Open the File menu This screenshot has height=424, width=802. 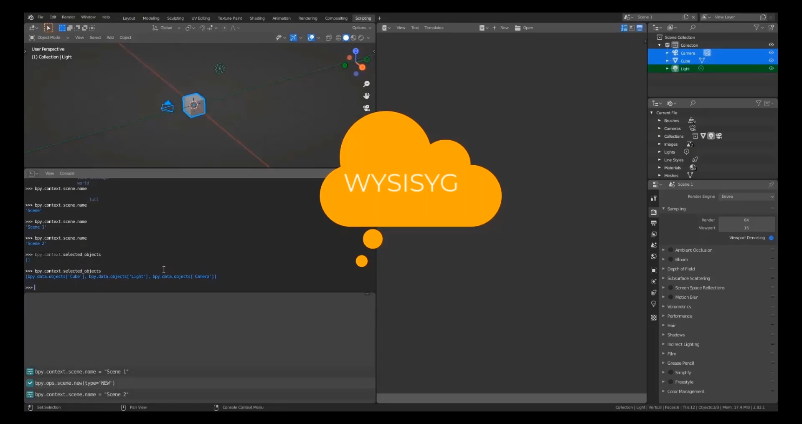coord(41,17)
